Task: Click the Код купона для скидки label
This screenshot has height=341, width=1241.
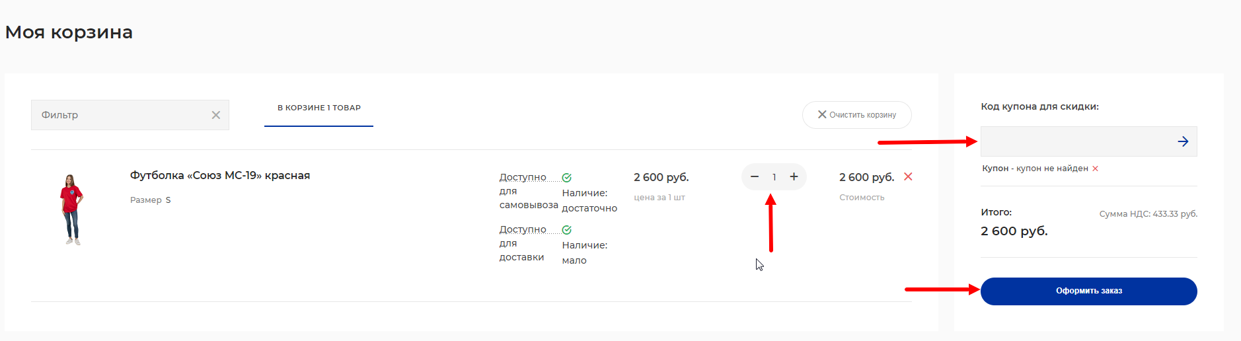Action: [x=1039, y=106]
